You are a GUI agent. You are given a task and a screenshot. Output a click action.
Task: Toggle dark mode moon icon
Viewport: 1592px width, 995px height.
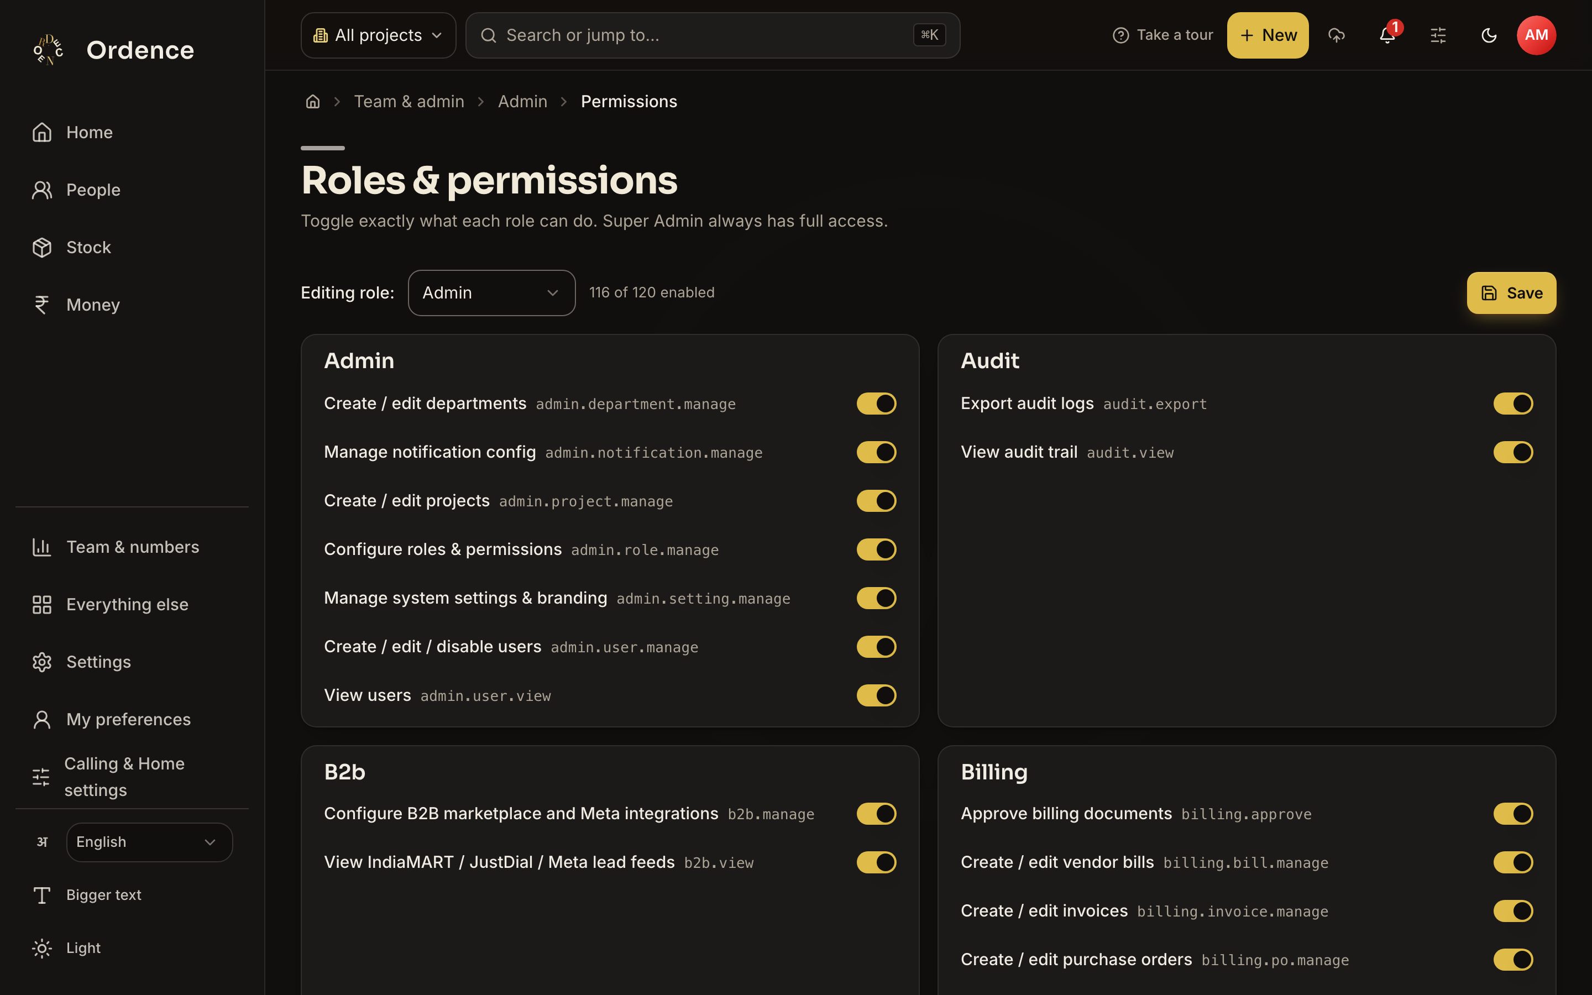1489,35
